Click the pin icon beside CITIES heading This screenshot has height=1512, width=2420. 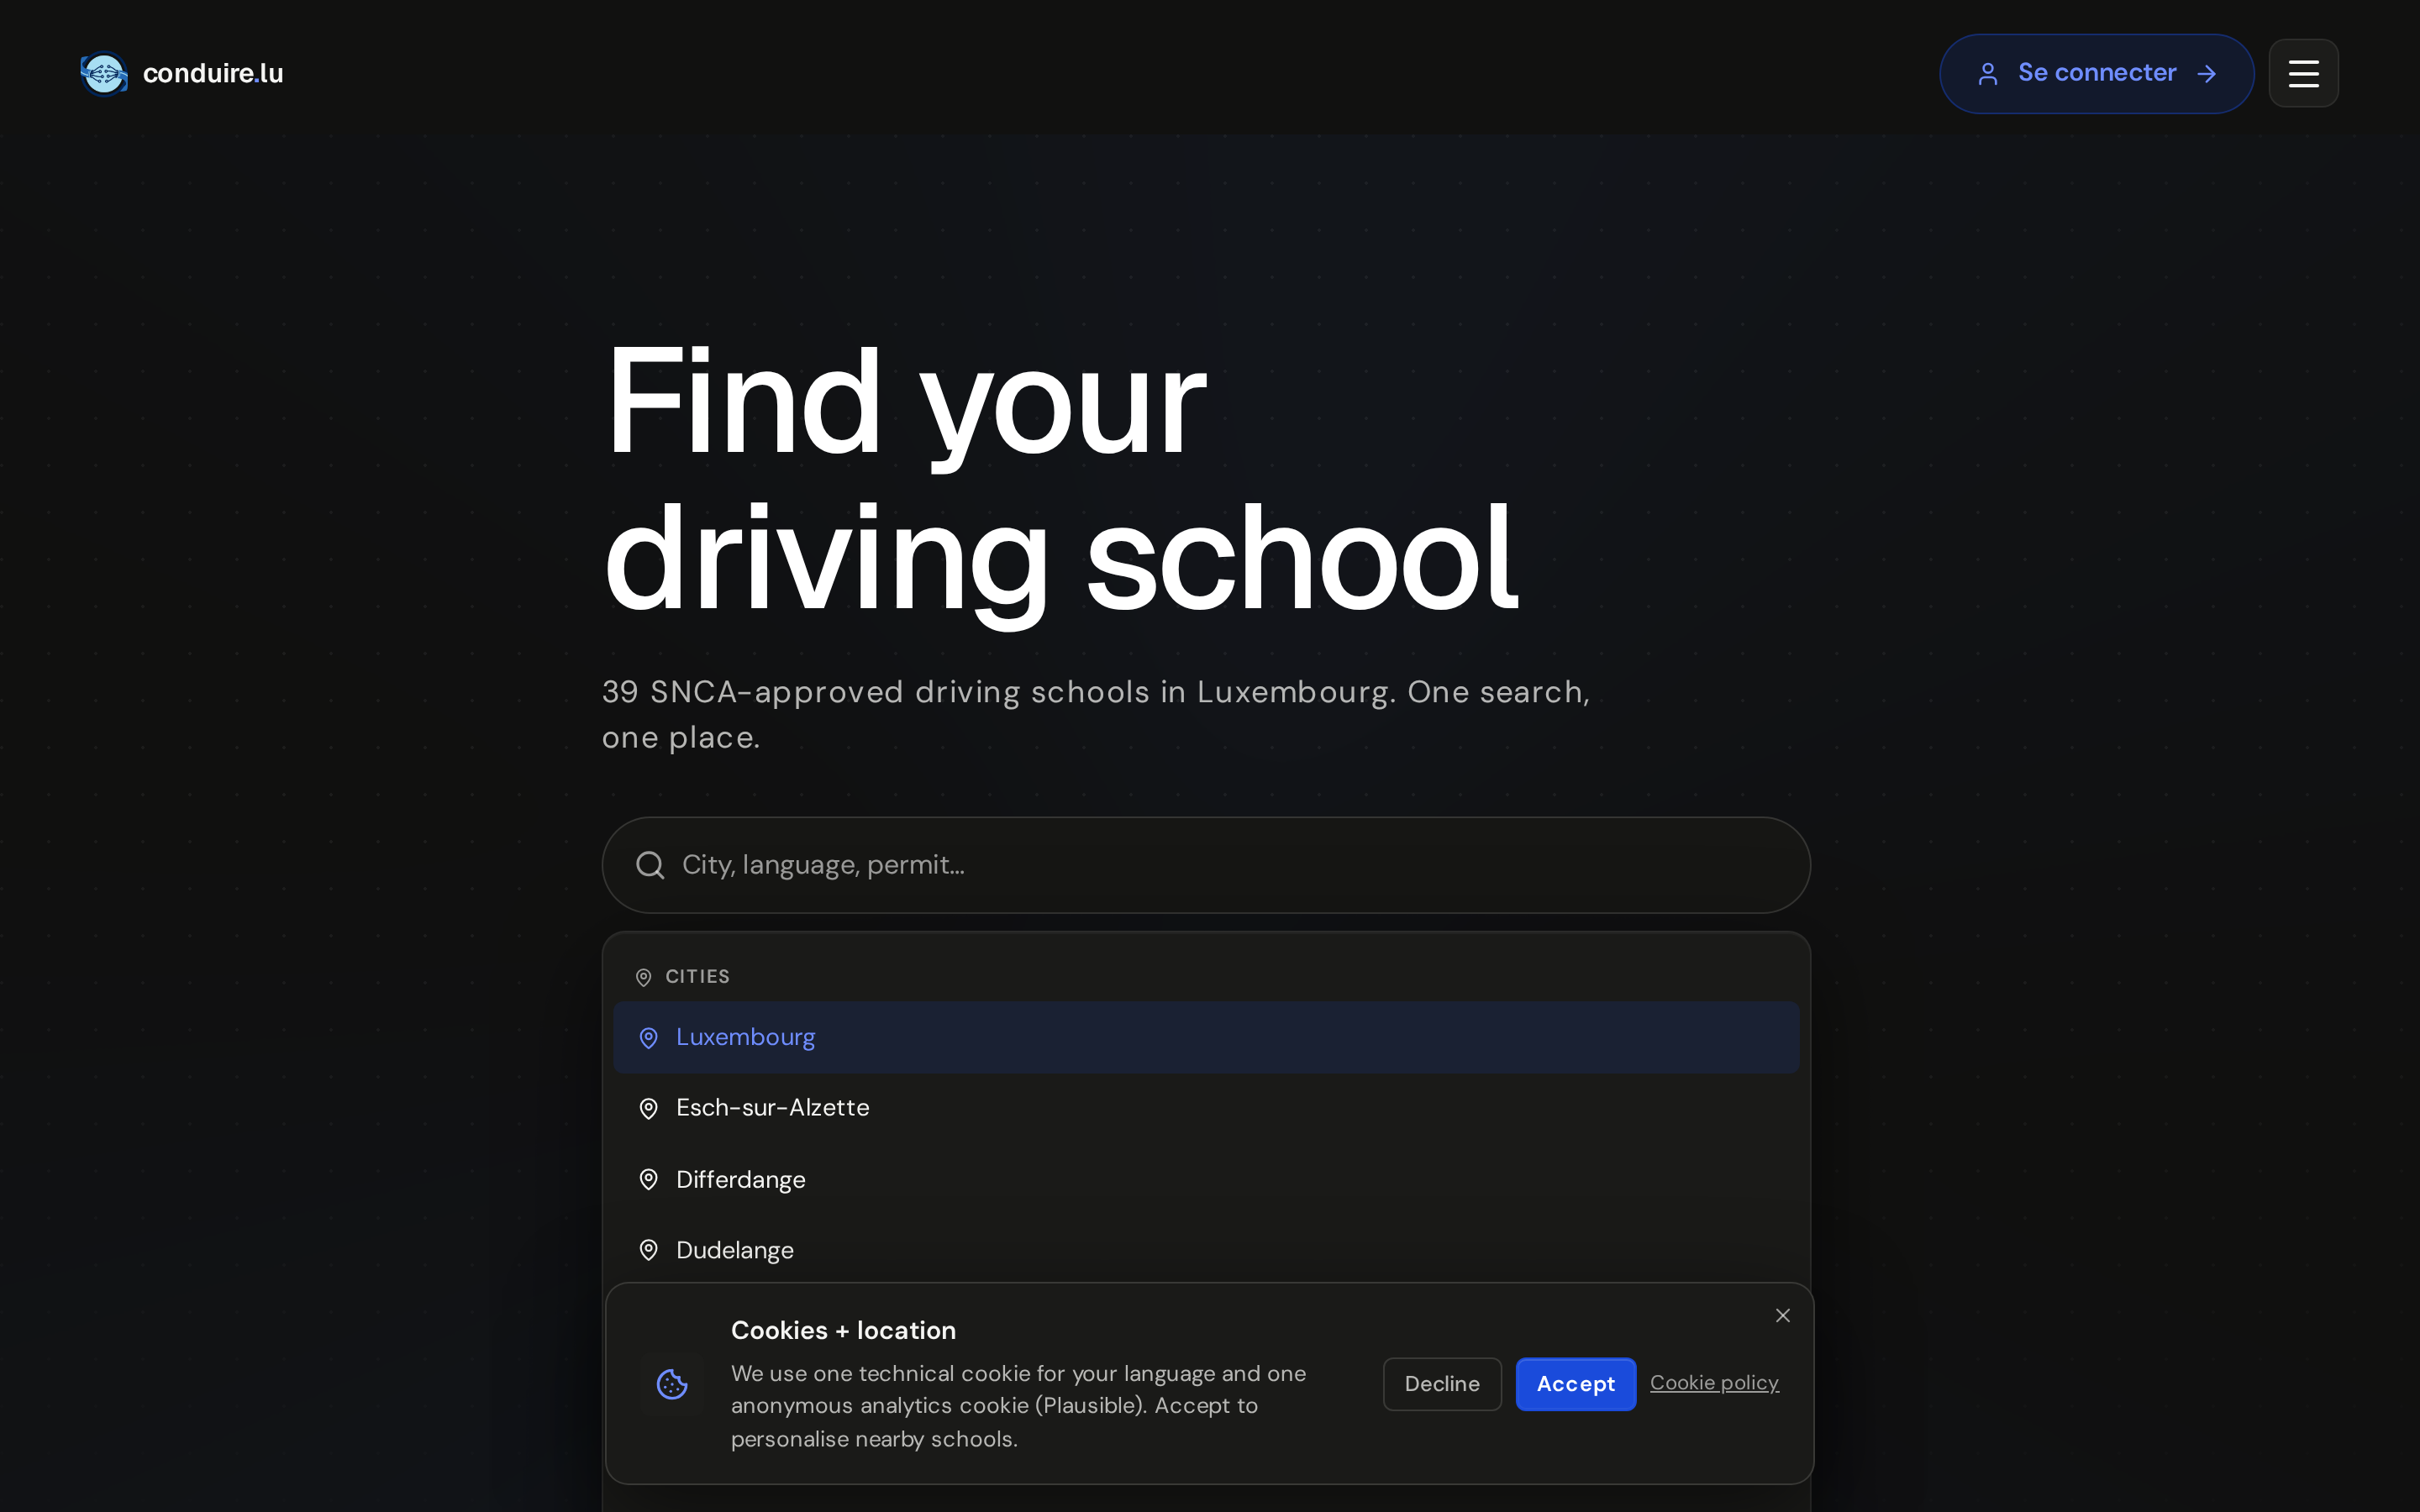(x=643, y=977)
